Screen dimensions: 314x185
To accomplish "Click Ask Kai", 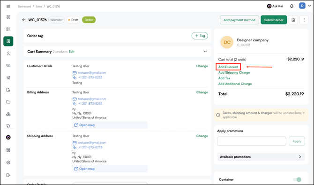I will click(275, 6).
